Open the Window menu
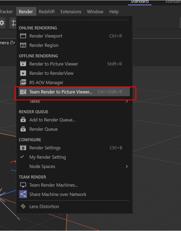The image size is (181, 231). coord(95,12)
